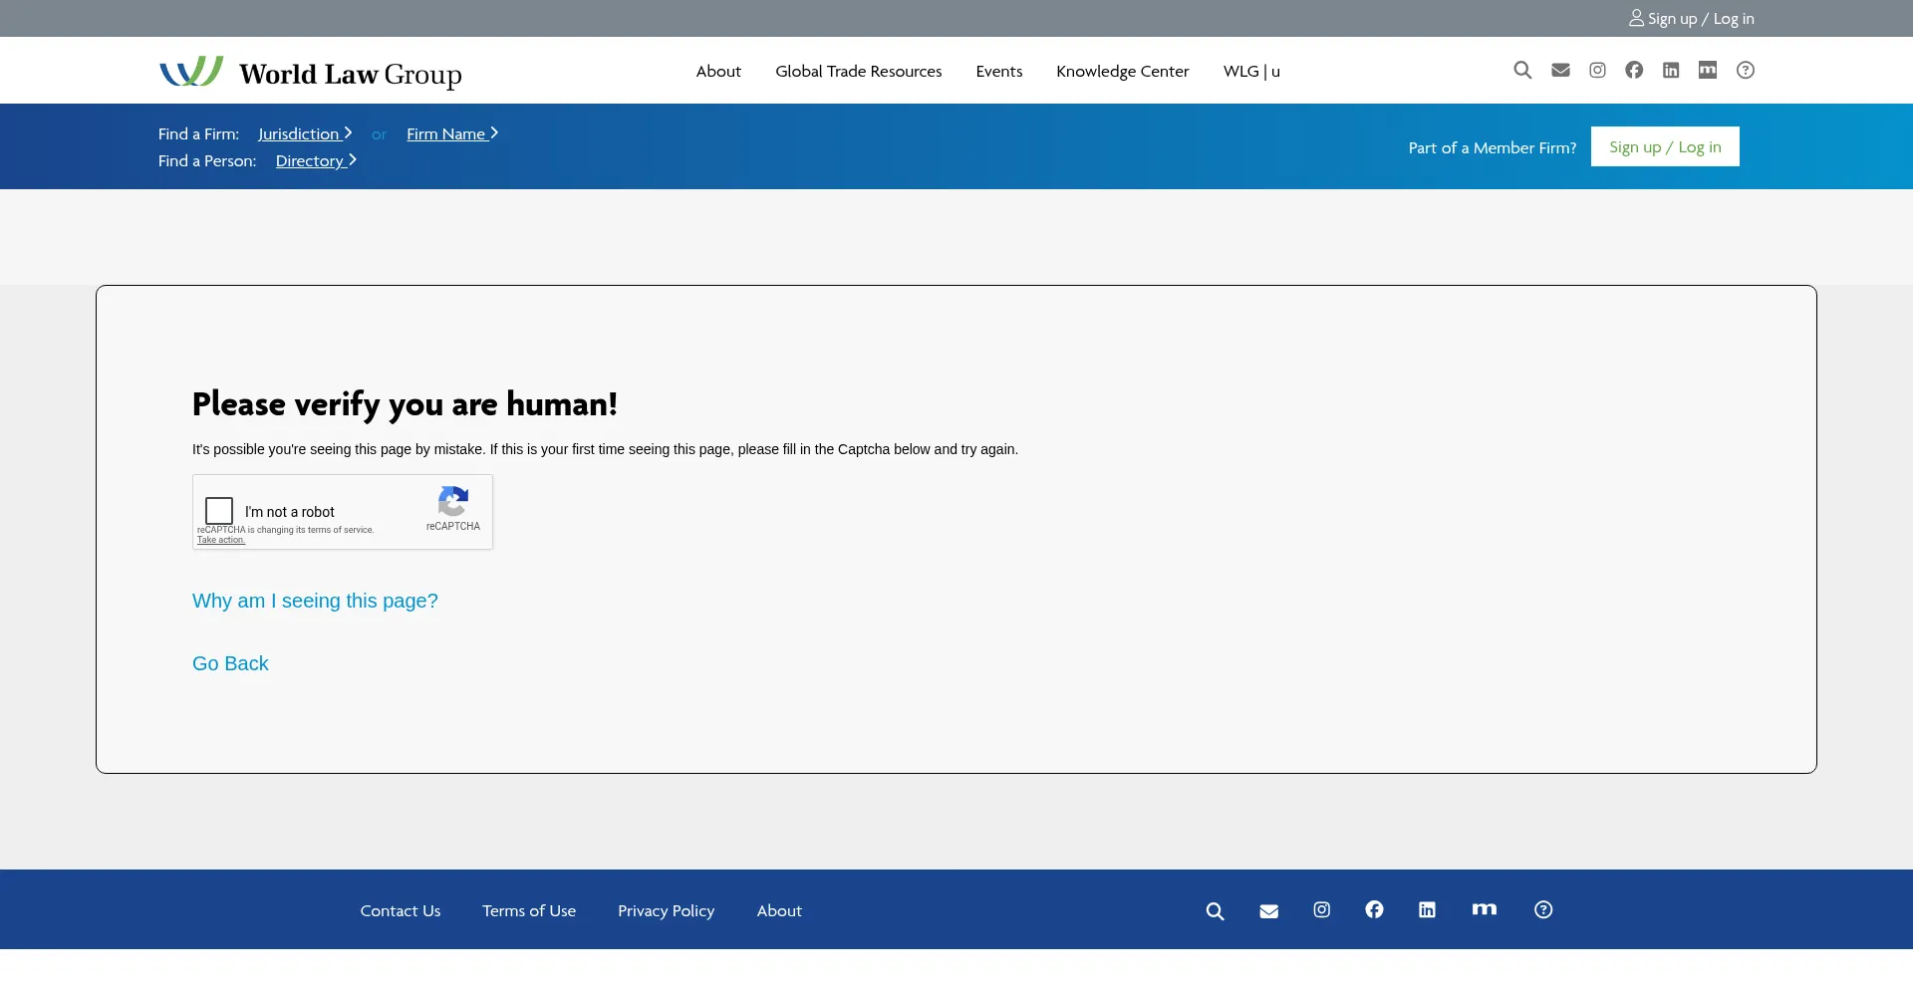1913x989 pixels.
Task: Open the About menu in navigation
Action: (718, 71)
